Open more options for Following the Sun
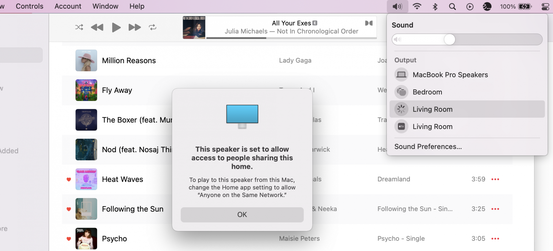The image size is (553, 251). 495,209
